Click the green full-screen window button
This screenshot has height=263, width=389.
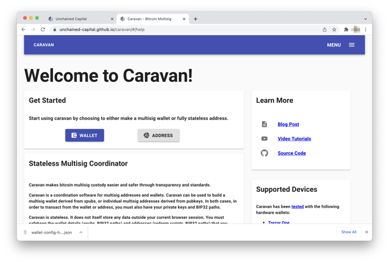coord(37,18)
